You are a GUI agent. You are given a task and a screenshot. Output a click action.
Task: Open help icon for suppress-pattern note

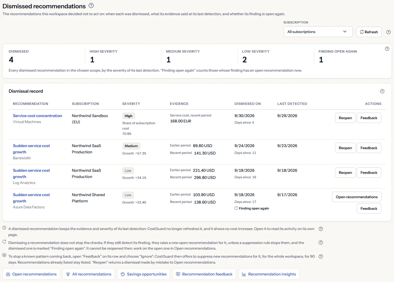321,256
